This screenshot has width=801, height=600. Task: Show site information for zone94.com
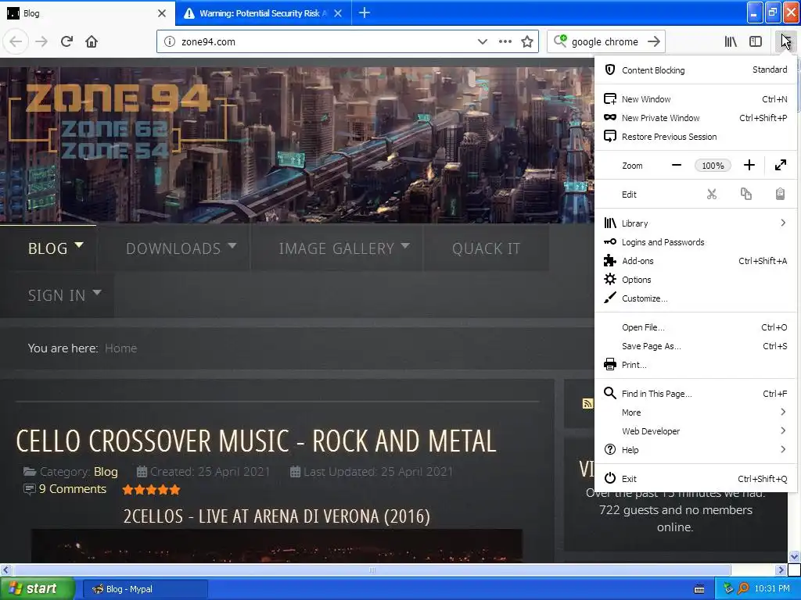(x=169, y=41)
